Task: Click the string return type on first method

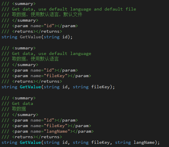Action: pyautogui.click(x=9, y=37)
